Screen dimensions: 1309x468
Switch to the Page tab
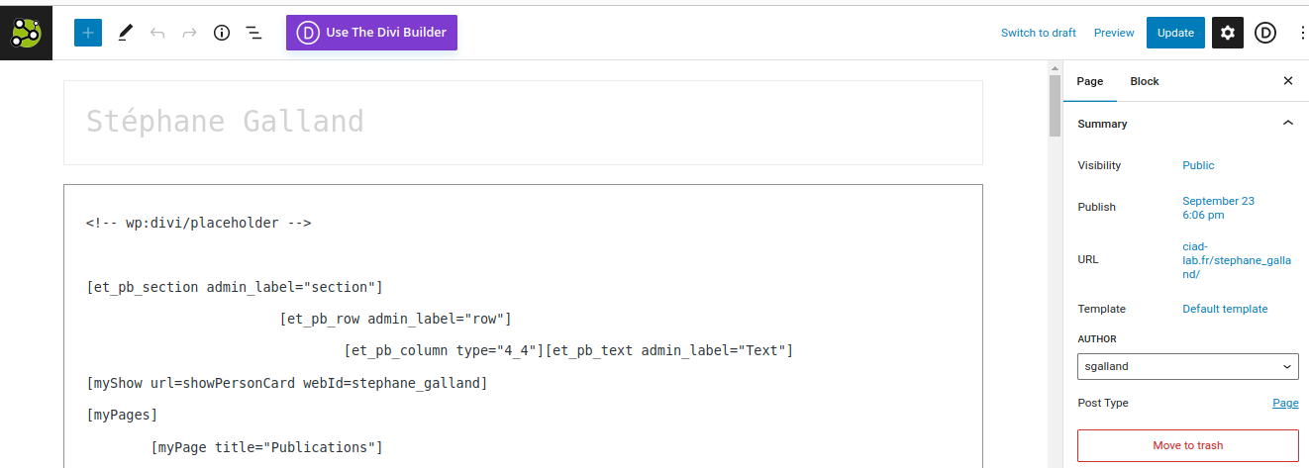pyautogui.click(x=1090, y=81)
